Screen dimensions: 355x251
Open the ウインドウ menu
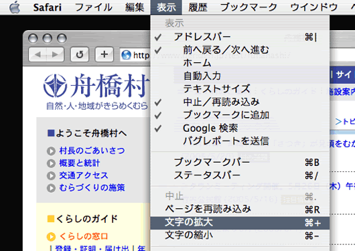point(314,7)
